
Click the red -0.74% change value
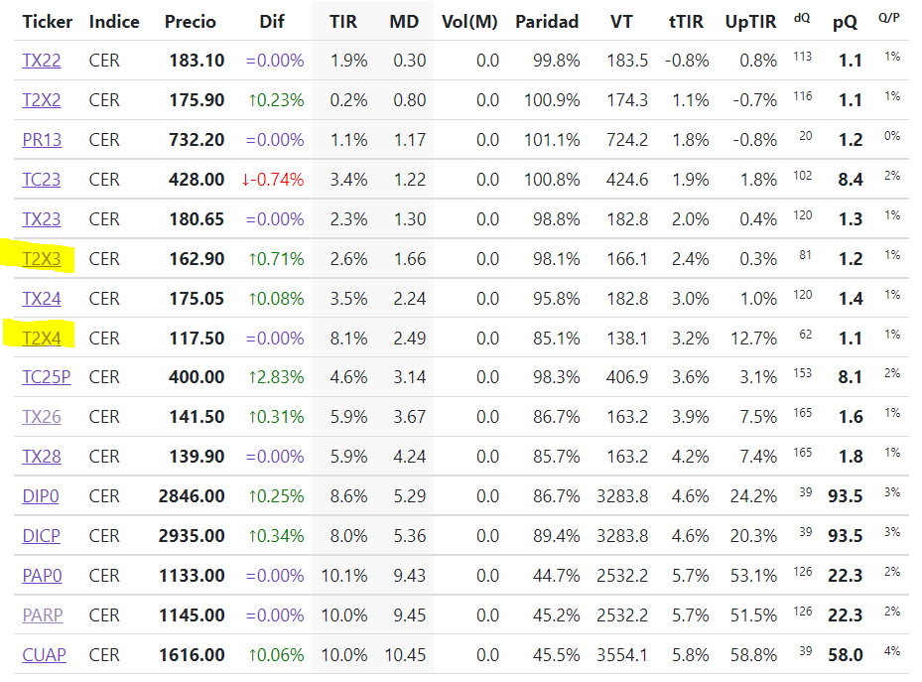tap(272, 180)
